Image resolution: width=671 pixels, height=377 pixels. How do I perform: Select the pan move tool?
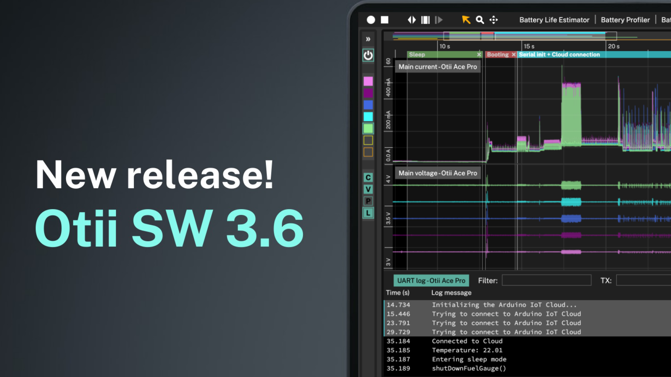pyautogui.click(x=493, y=20)
